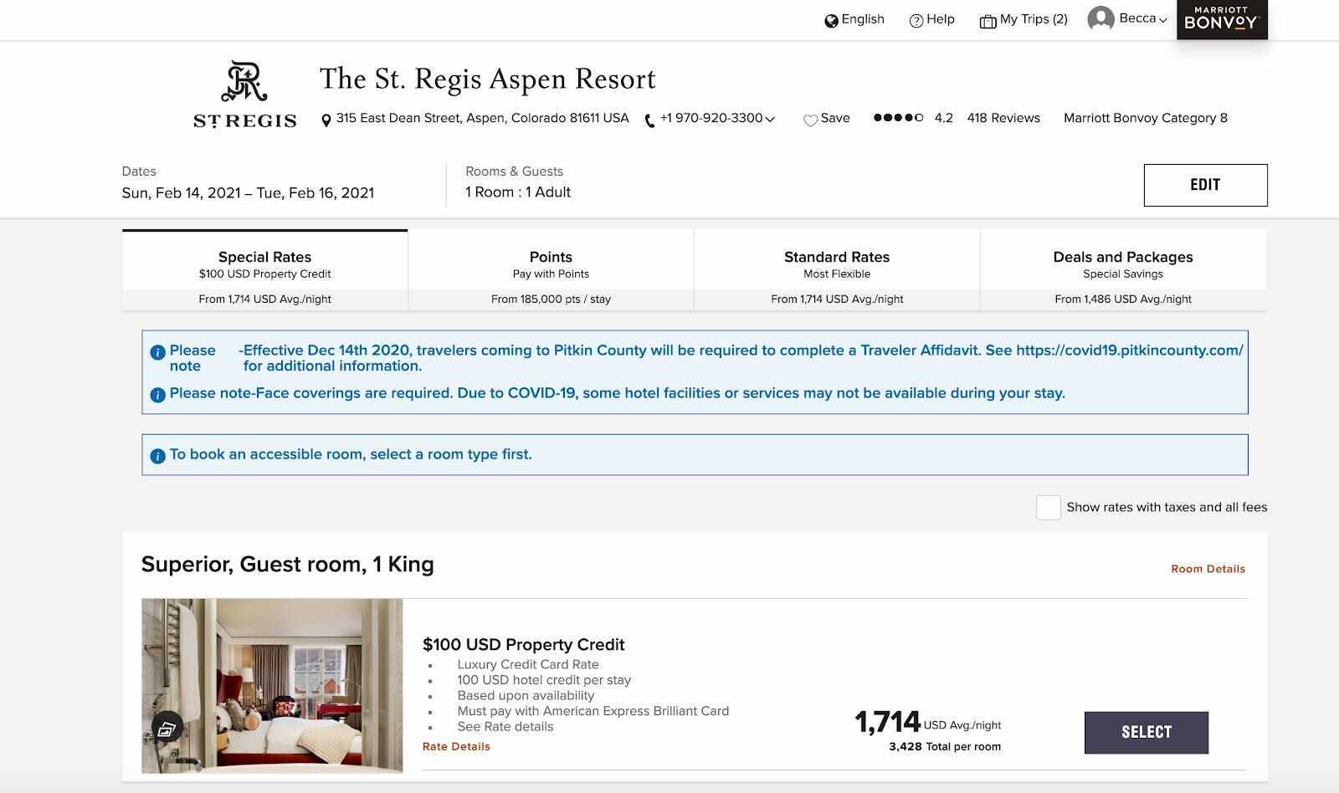Click the American Express Brilliant Card line
Screen dimensions: 1339x793
[x=593, y=711]
